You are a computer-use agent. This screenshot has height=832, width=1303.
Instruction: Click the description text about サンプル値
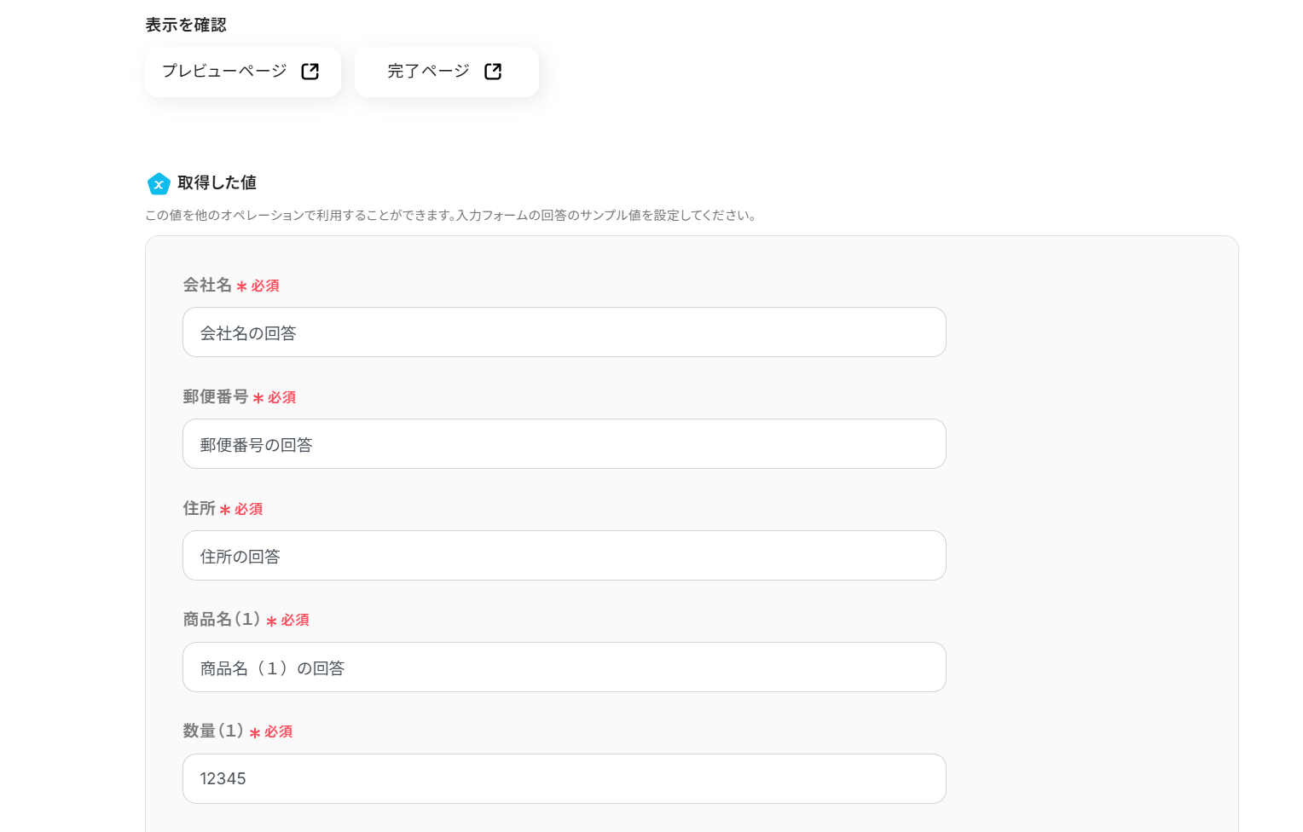point(451,215)
